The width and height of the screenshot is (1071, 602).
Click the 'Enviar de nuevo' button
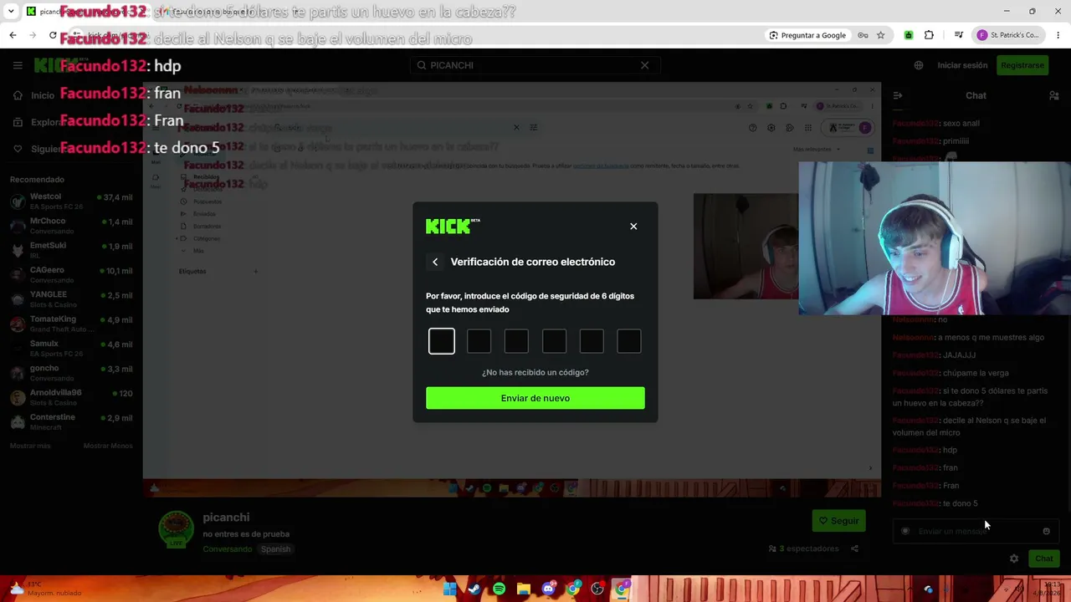[x=535, y=398]
